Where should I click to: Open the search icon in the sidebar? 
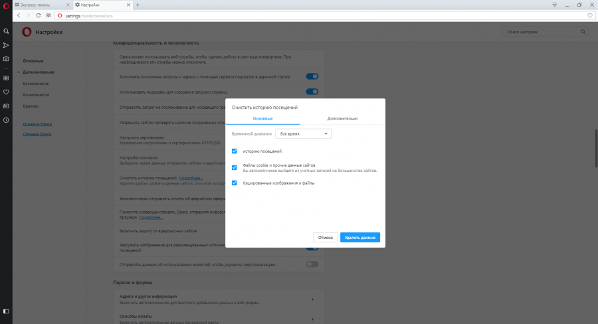[6, 31]
